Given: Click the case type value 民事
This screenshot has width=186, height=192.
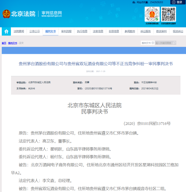Looking at the screenshot, I should [87, 82].
